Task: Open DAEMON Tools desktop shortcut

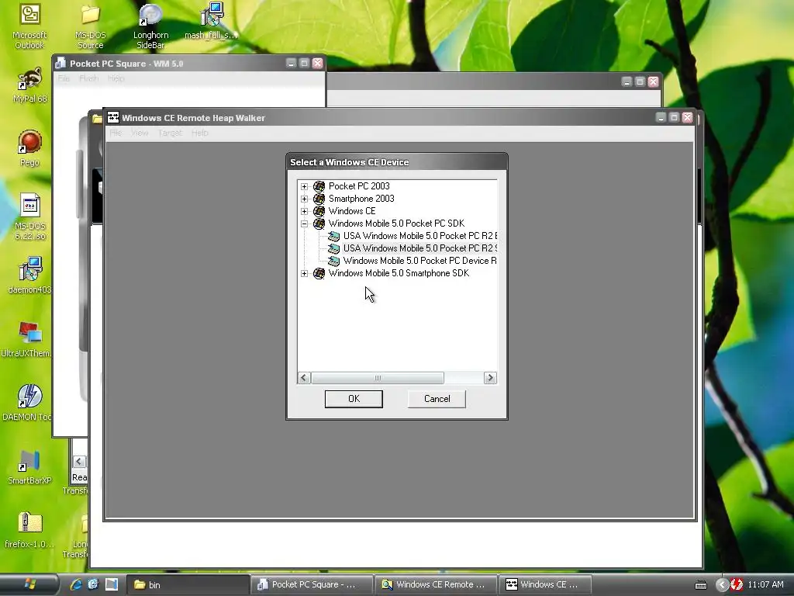Action: pos(27,404)
